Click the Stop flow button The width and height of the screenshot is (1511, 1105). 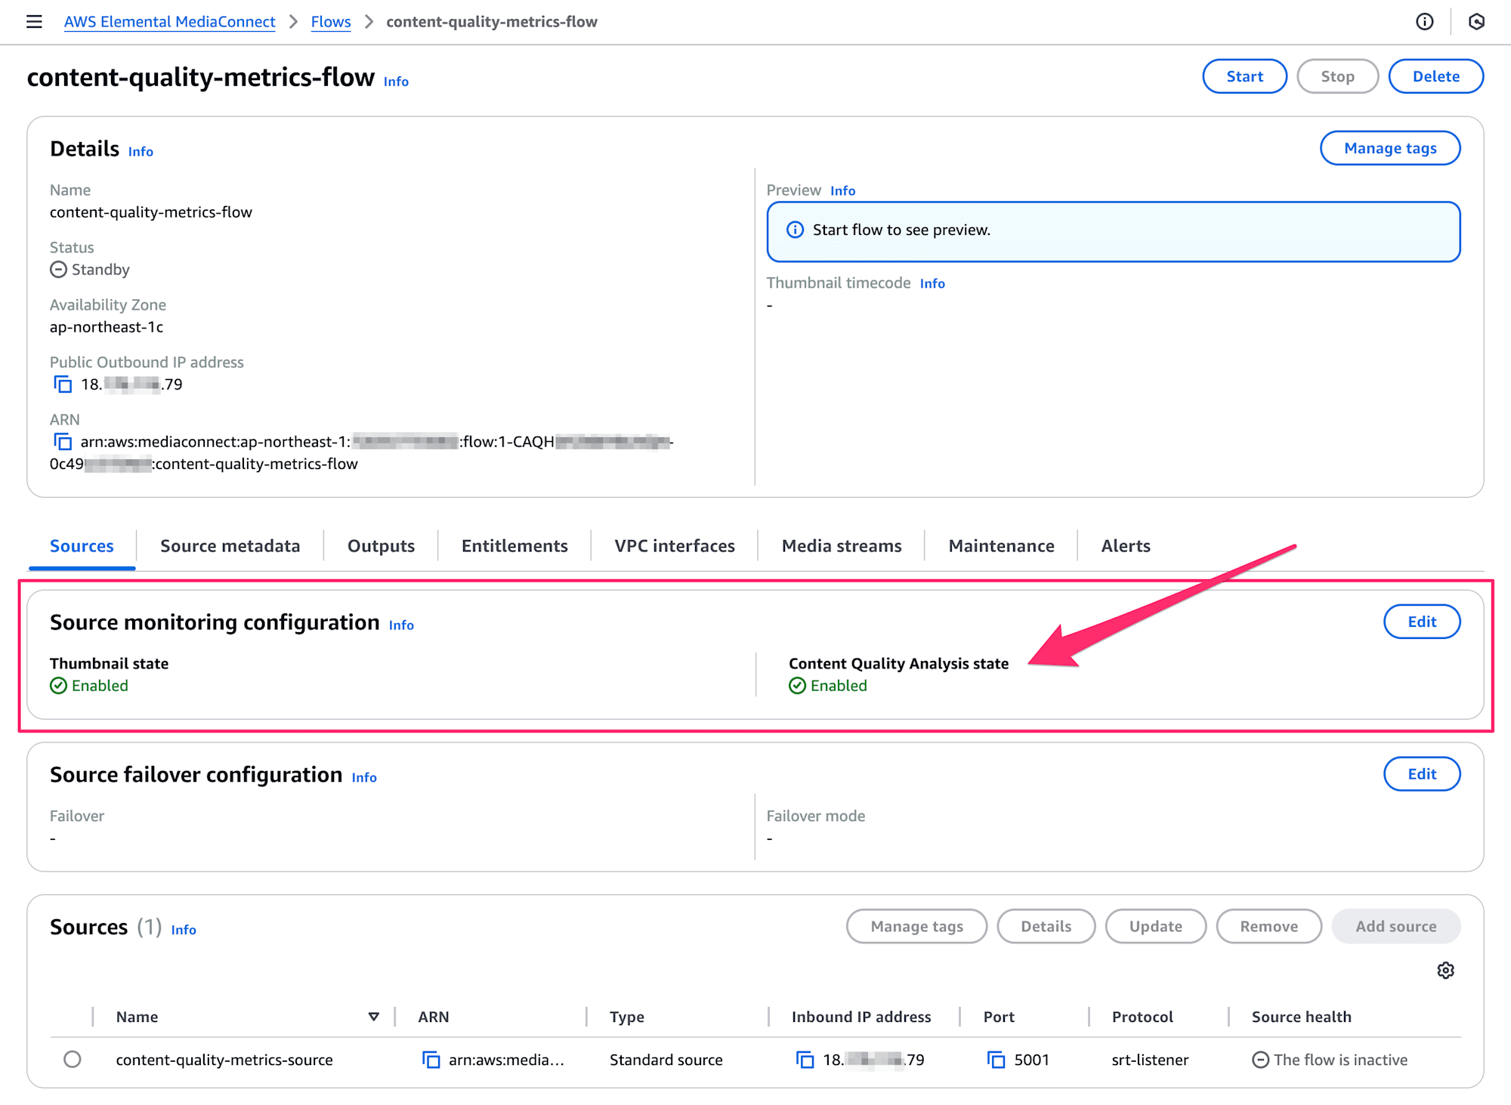point(1337,76)
